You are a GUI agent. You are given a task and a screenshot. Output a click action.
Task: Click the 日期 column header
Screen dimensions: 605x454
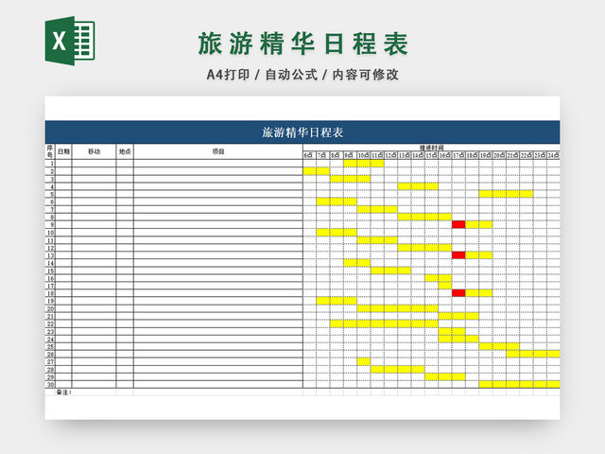[x=63, y=151]
